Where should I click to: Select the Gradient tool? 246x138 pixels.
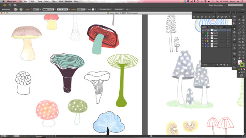click(x=243, y=46)
